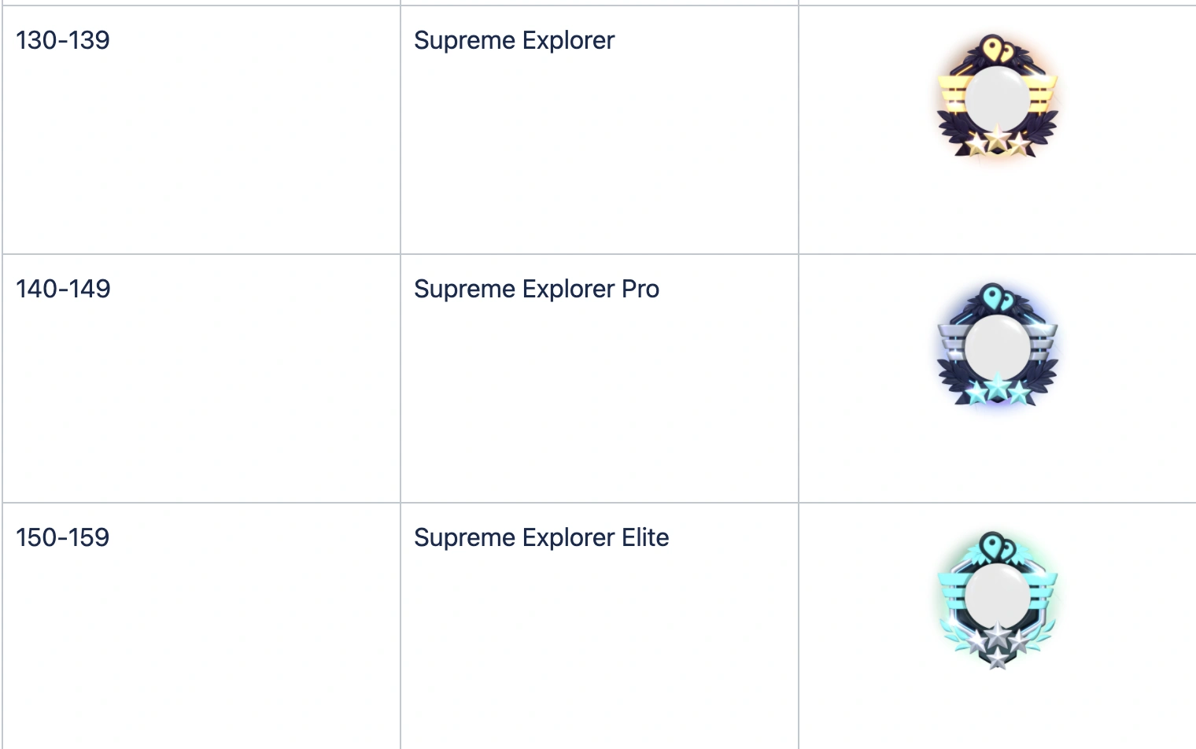Click the "Supreme Explorer Pro" title text
This screenshot has width=1196, height=749.
[x=536, y=290]
